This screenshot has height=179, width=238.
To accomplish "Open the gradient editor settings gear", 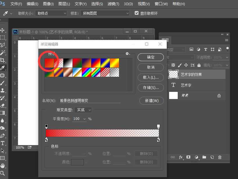I will [x=127, y=54].
